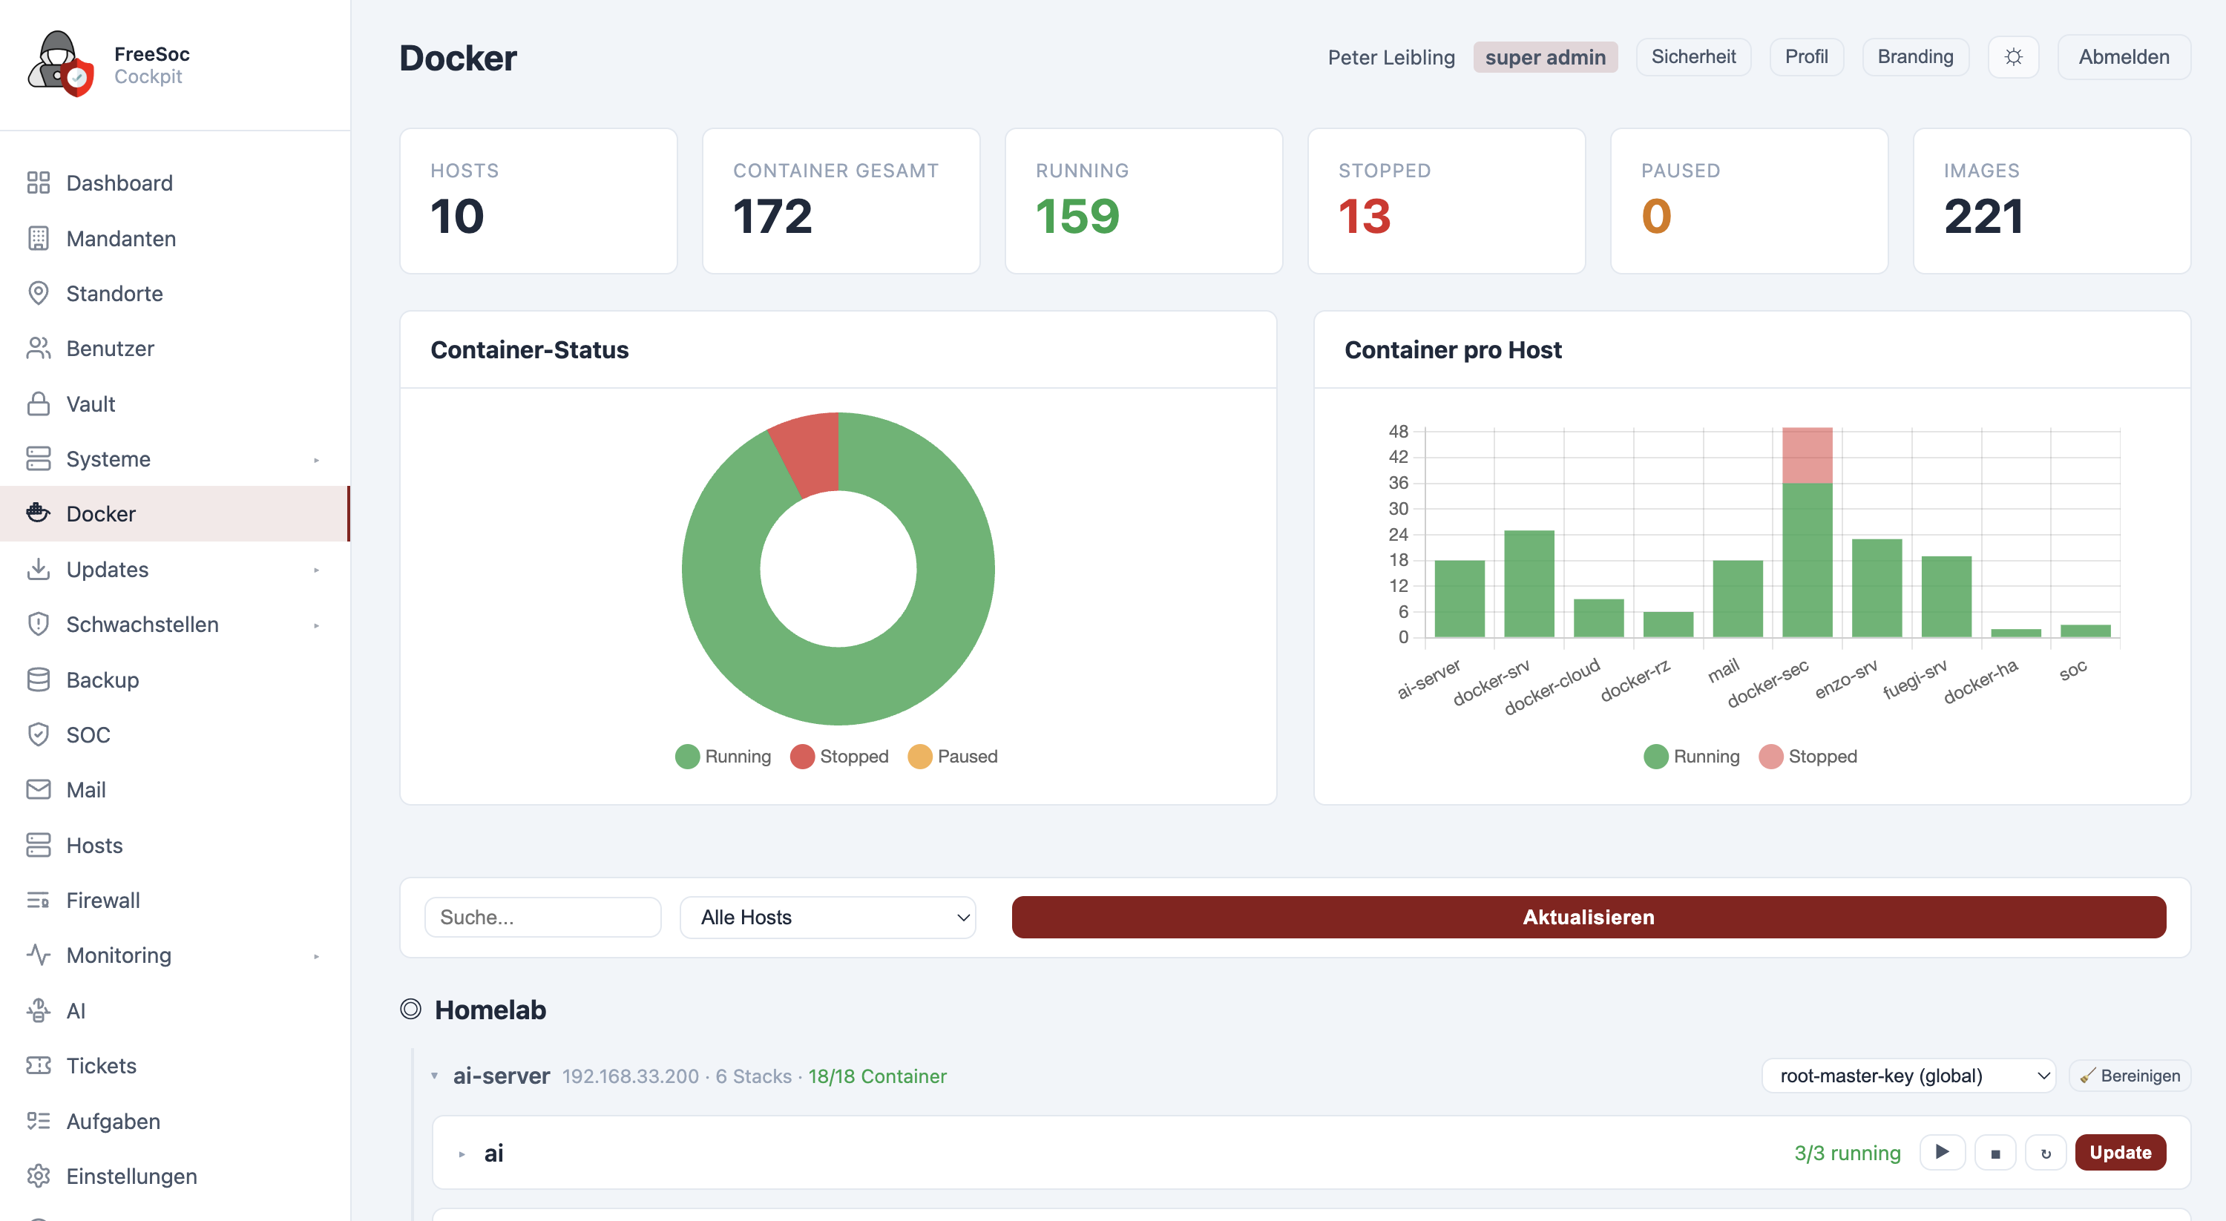Toggle Stopped legend in Container-Status chart
The image size is (2226, 1221).
[x=839, y=756]
